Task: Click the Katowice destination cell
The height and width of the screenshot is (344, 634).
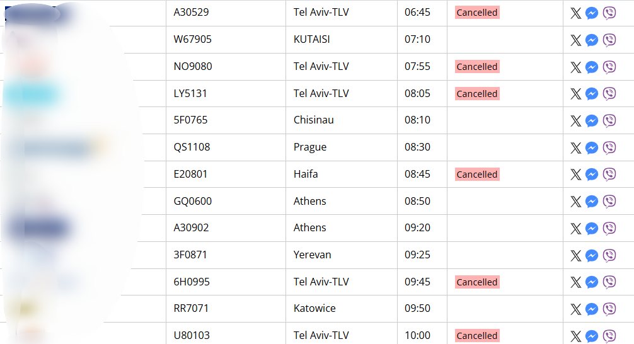Action: click(x=341, y=309)
